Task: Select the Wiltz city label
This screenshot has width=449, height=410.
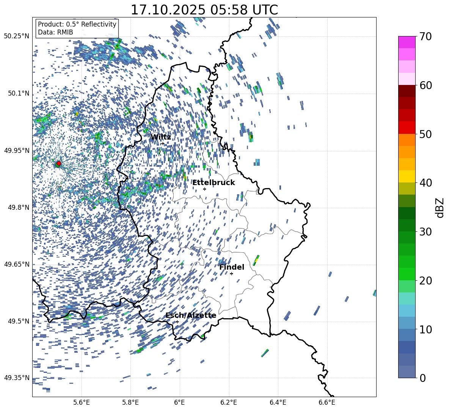Action: 160,137
